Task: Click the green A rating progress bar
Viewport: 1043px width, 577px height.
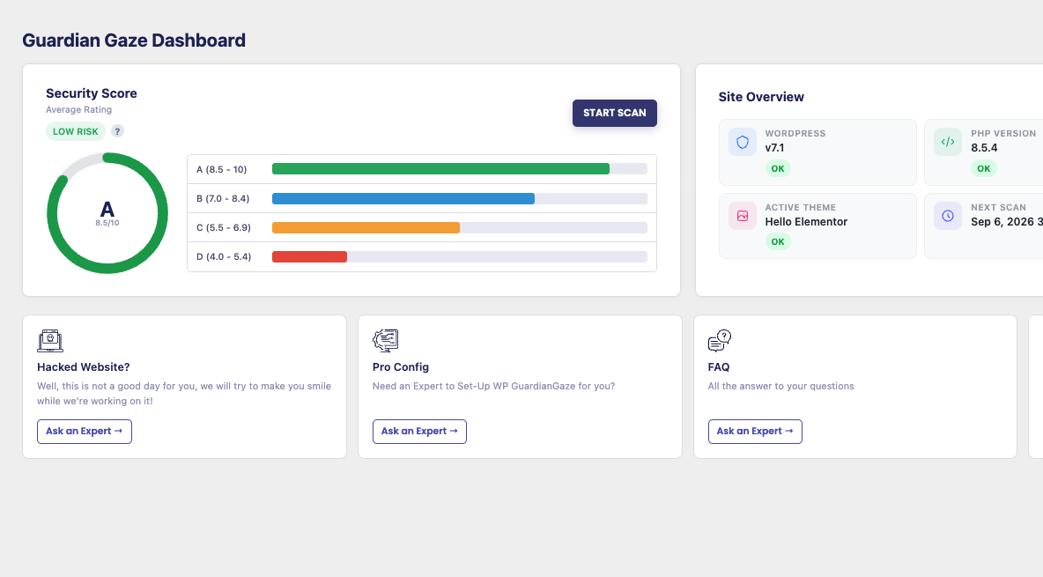Action: pos(440,169)
